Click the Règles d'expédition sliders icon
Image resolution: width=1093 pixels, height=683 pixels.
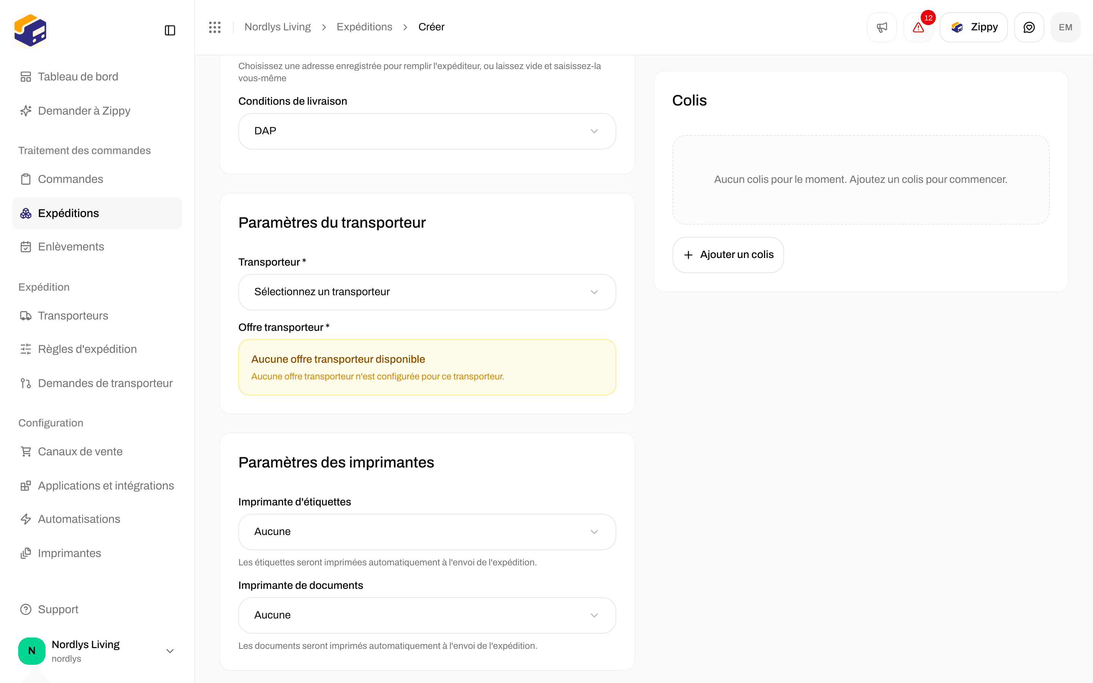click(x=26, y=349)
